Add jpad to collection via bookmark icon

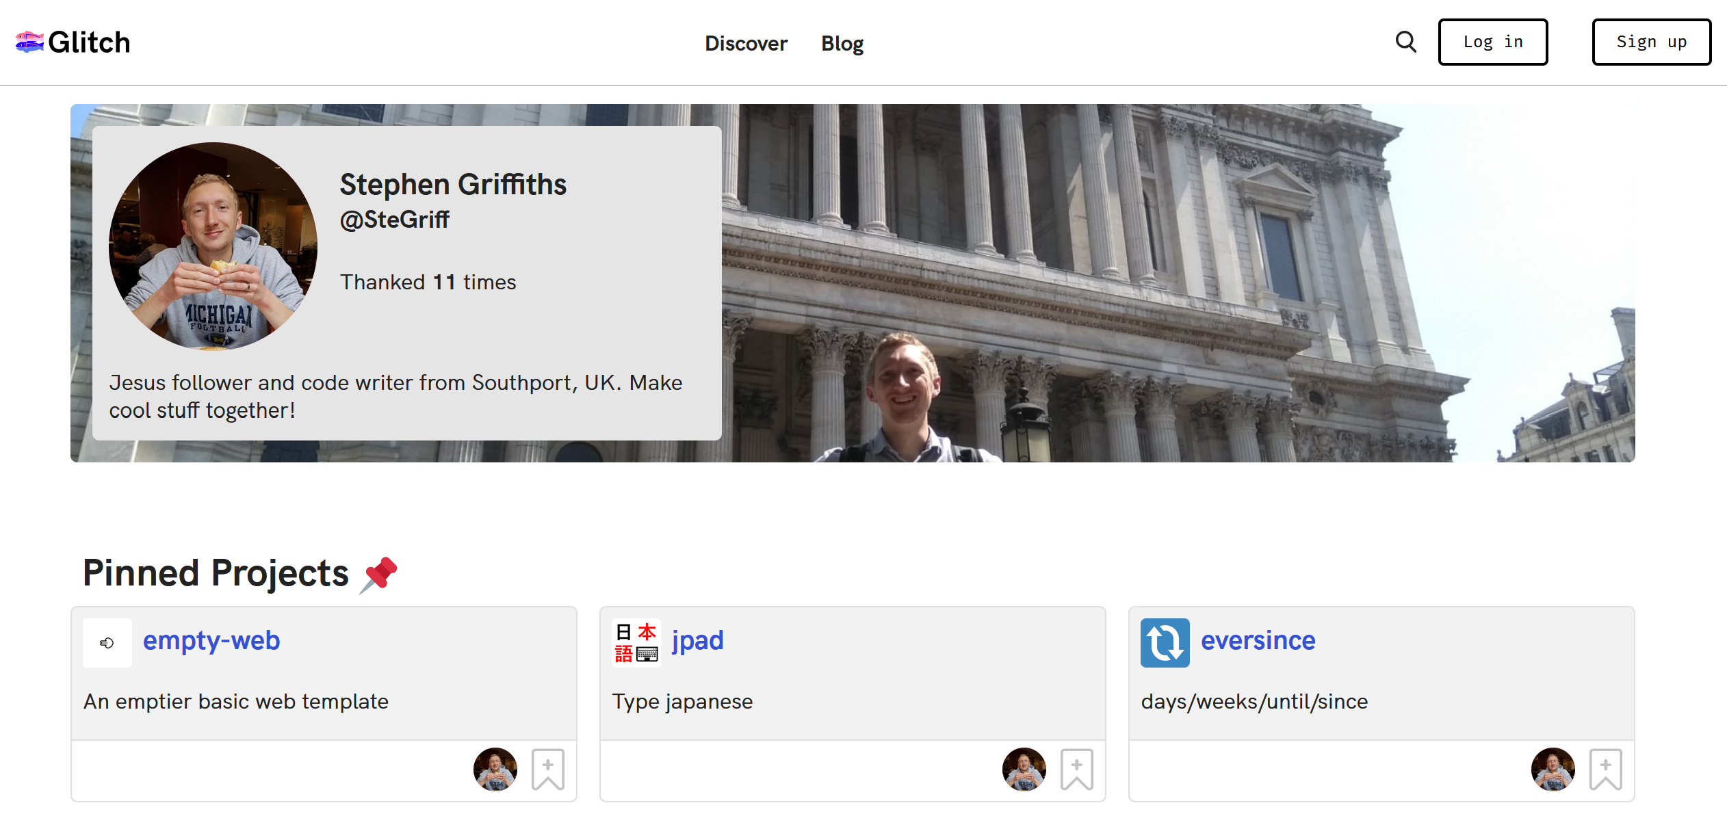(1076, 769)
